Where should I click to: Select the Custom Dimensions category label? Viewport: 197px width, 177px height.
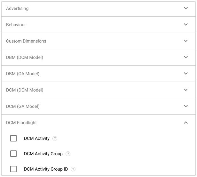point(26,41)
